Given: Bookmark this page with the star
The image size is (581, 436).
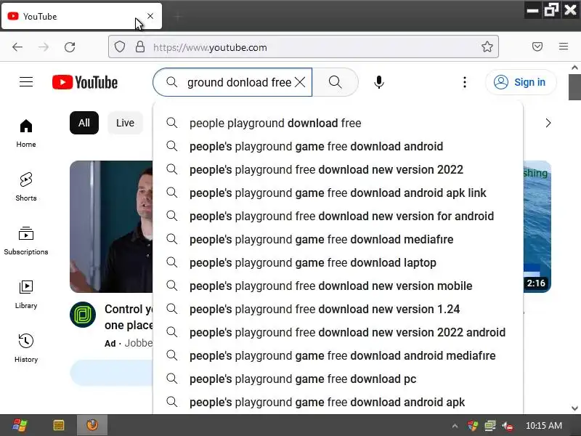Looking at the screenshot, I should [x=487, y=47].
